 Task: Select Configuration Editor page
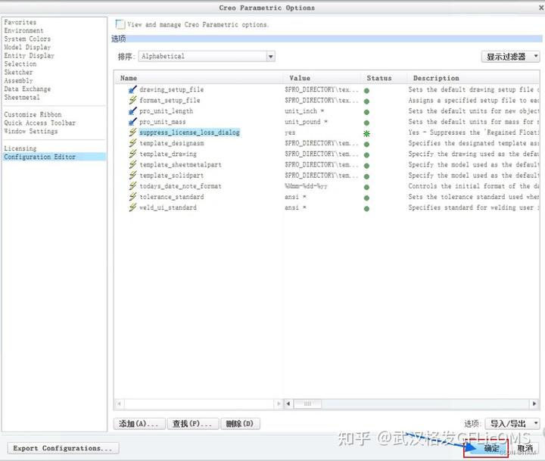54,157
